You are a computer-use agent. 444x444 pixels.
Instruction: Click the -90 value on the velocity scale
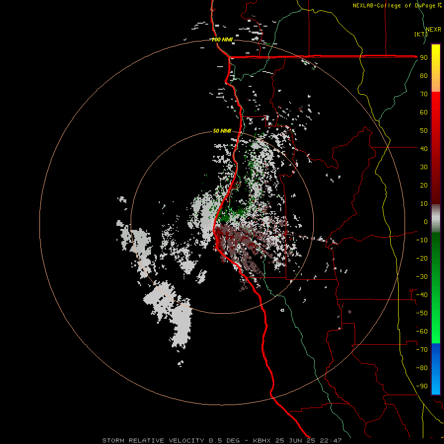(422, 386)
